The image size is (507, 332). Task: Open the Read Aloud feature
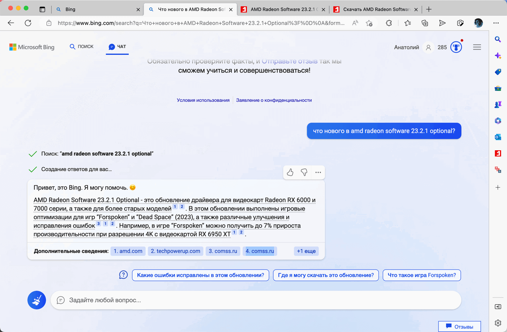pyautogui.click(x=355, y=23)
